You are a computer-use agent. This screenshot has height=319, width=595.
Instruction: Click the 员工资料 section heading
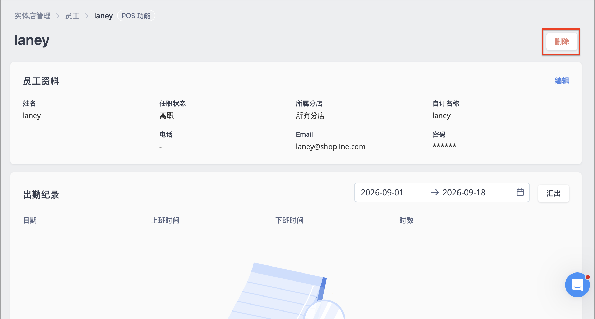point(41,81)
